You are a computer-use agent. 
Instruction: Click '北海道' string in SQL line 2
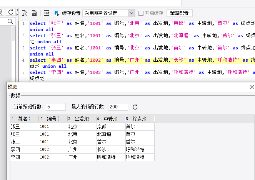(x=181, y=36)
